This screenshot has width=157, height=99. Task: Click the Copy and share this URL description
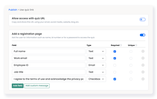(x=45, y=22)
